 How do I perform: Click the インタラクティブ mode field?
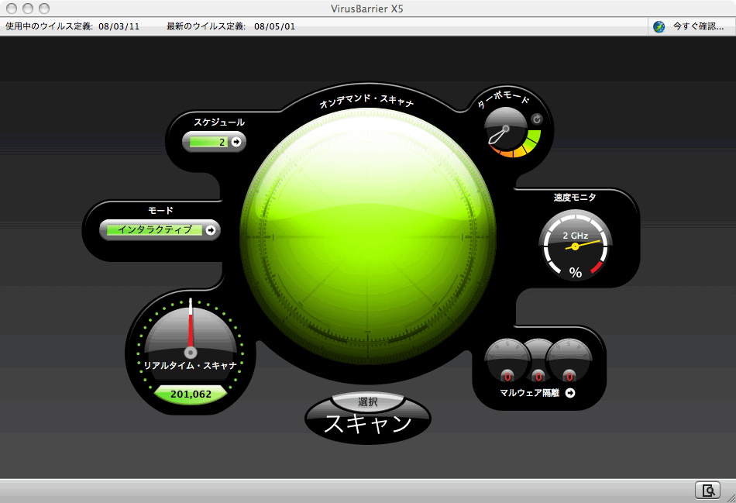click(154, 229)
